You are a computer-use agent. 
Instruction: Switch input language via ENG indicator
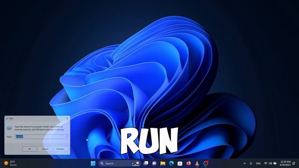[x=258, y=163]
